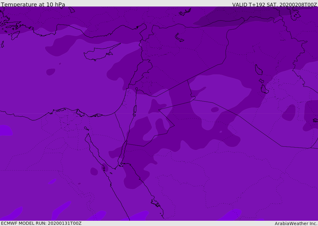The width and height of the screenshot is (318, 226).
Task: Click the 'Temperature at 10 hPa' title
Action: [33, 4]
